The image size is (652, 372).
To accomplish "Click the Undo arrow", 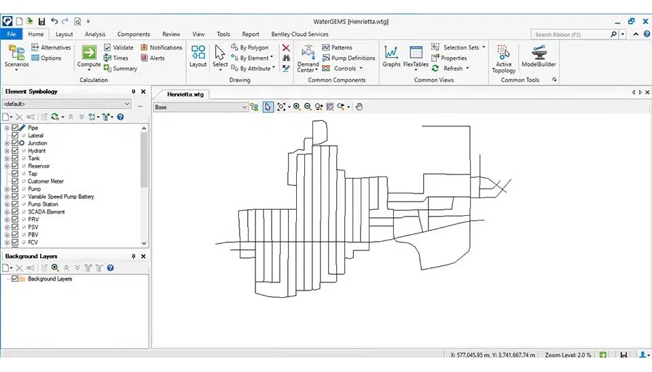I will click(x=54, y=21).
